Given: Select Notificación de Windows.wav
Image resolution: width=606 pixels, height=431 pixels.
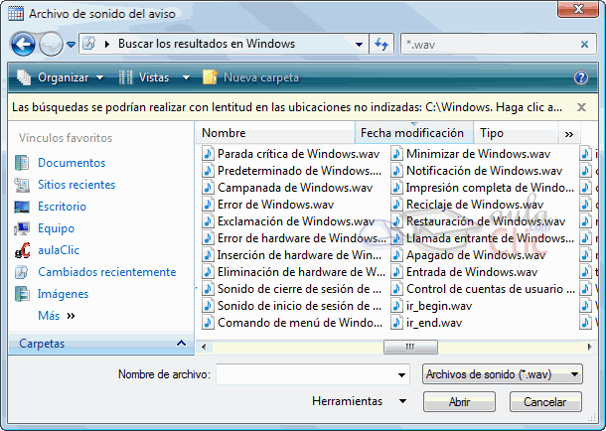Looking at the screenshot, I should pyautogui.click(x=477, y=171).
